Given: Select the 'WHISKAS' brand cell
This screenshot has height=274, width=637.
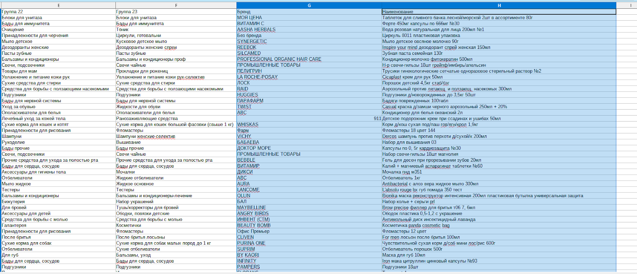Looking at the screenshot, I should point(309,124).
